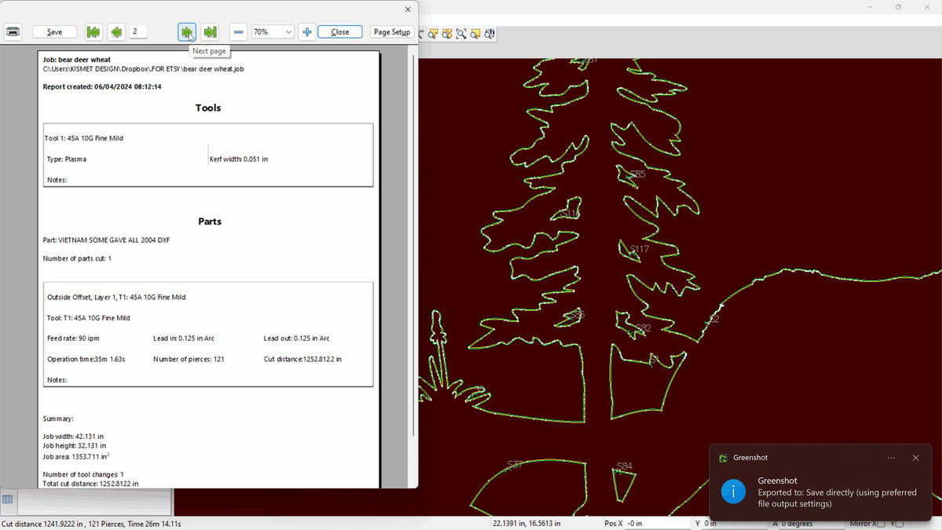Toggle the Mirror X checkbox
The width and height of the screenshot is (942, 530).
[881, 524]
